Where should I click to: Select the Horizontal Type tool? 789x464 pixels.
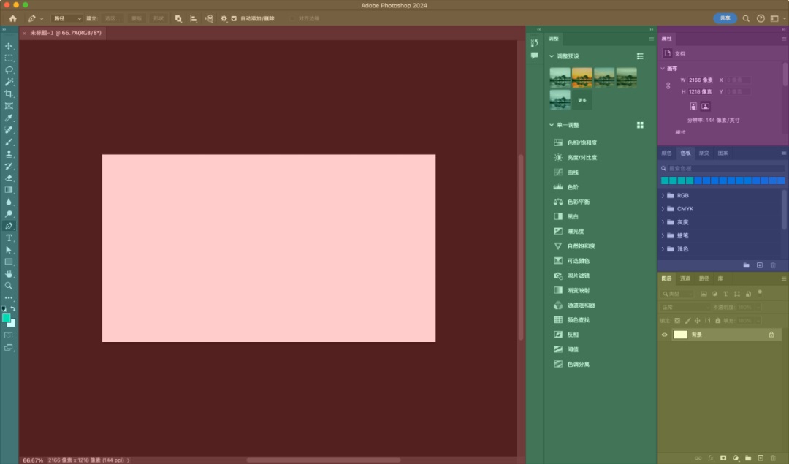click(9, 238)
